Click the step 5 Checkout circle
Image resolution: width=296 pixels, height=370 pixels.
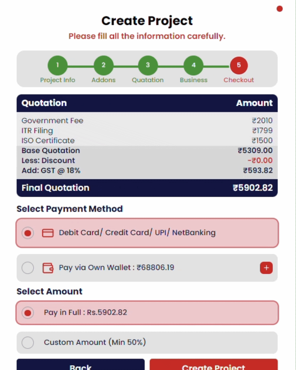(239, 65)
